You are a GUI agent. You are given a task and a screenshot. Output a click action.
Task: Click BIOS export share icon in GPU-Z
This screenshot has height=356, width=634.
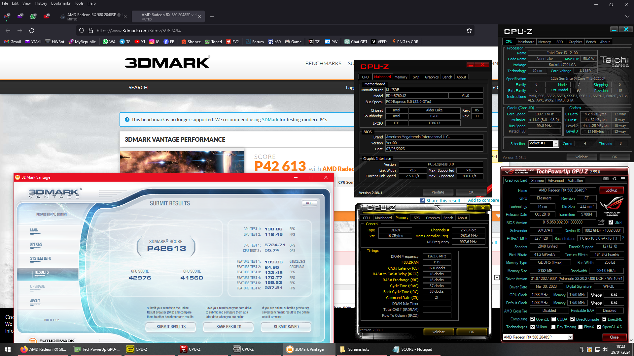point(601,222)
